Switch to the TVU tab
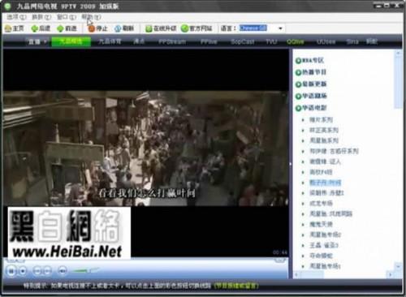 [x=271, y=41]
